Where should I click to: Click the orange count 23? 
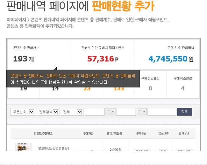pos(87,89)
